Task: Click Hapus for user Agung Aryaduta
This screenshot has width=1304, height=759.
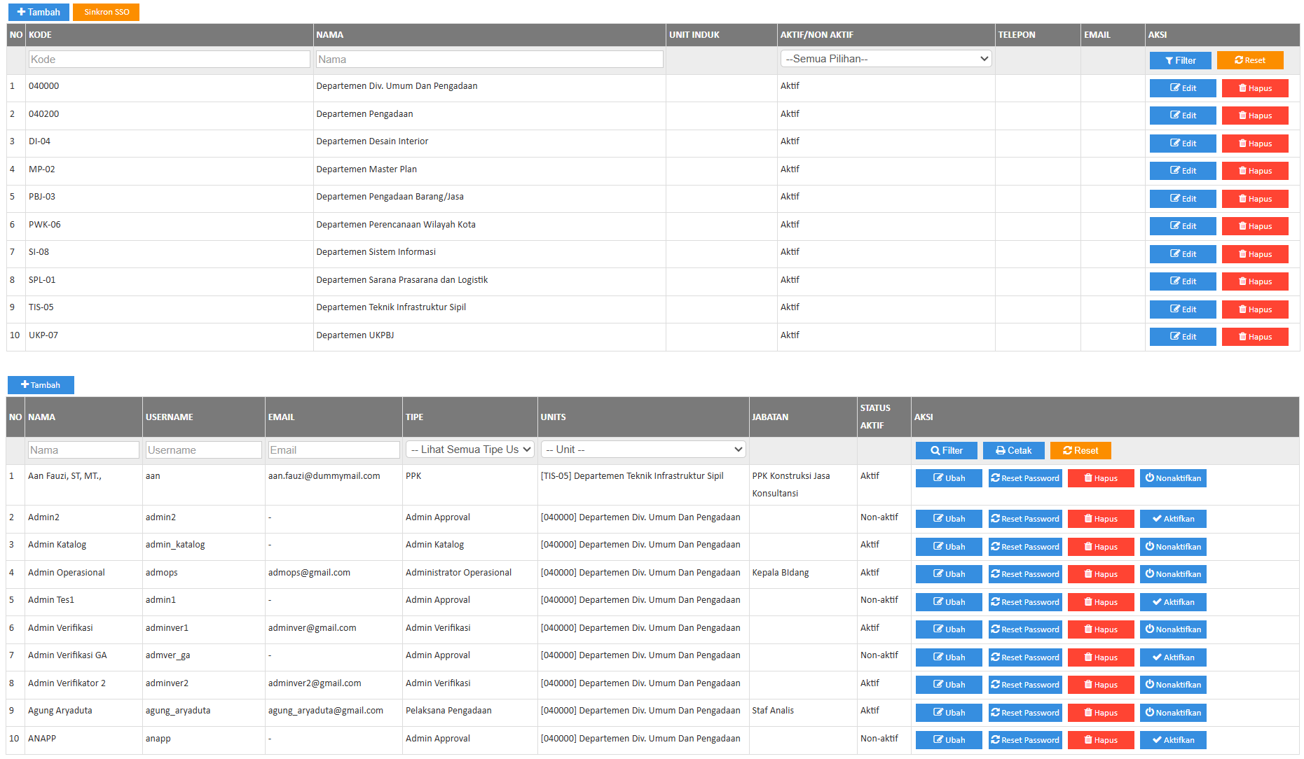Action: click(1100, 713)
